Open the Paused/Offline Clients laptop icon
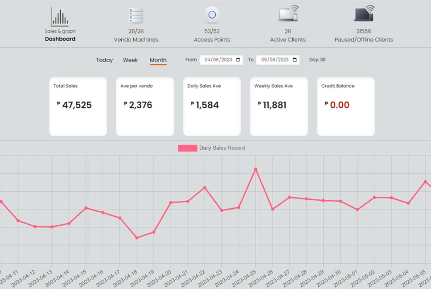431x289 pixels. pyautogui.click(x=364, y=14)
